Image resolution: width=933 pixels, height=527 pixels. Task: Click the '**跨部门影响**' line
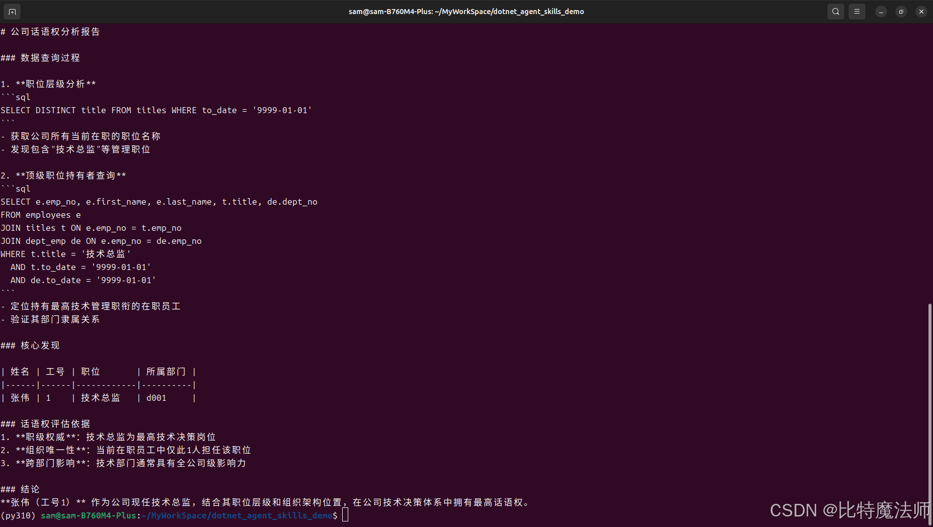pyautogui.click(x=123, y=463)
